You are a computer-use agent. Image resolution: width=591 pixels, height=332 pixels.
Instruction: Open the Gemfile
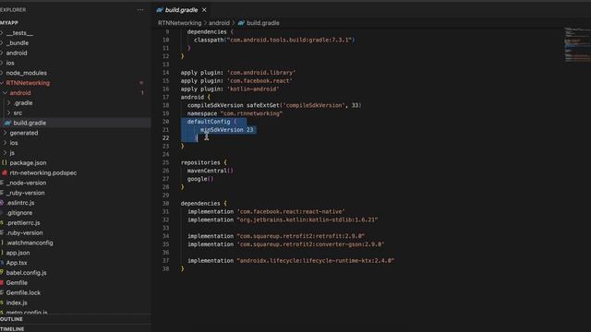(17, 283)
